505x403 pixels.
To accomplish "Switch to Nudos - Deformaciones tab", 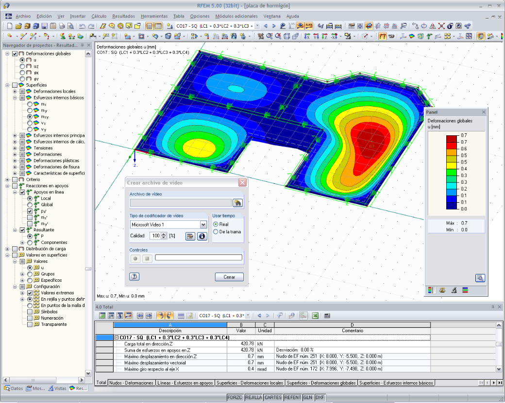I will click(131, 383).
